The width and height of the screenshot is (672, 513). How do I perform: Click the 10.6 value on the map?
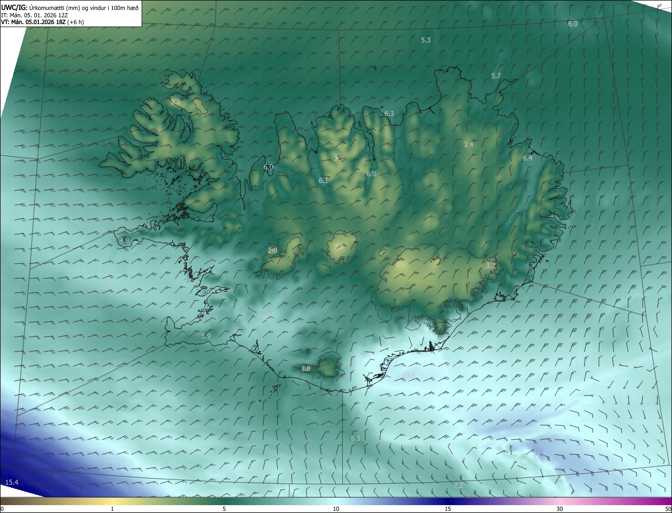[x=408, y=376]
